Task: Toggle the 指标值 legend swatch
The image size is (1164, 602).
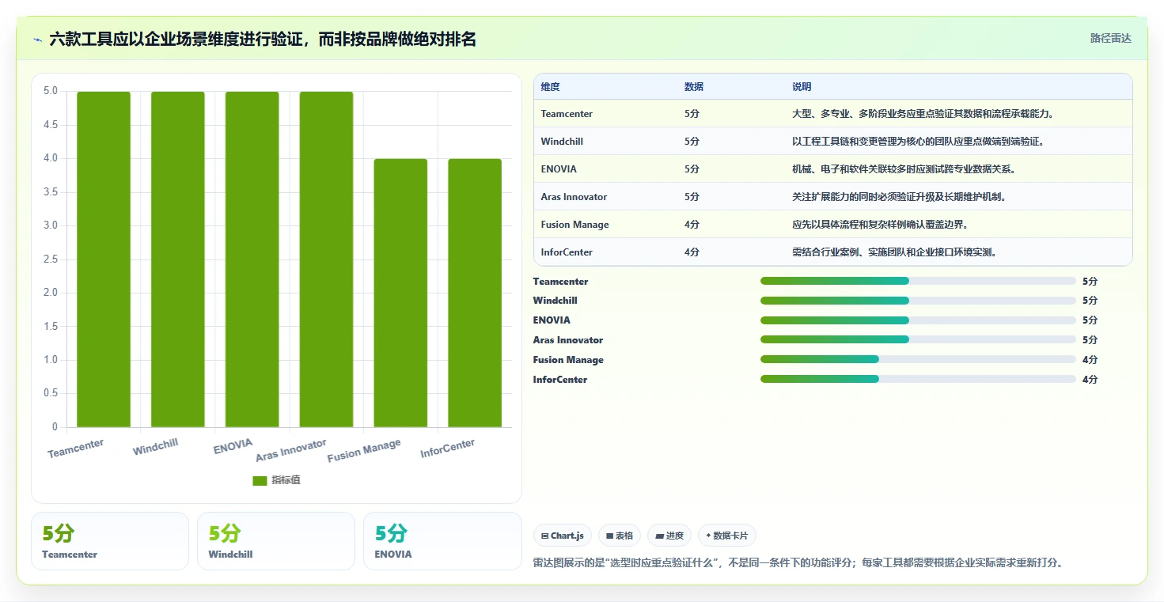Action: coord(260,481)
